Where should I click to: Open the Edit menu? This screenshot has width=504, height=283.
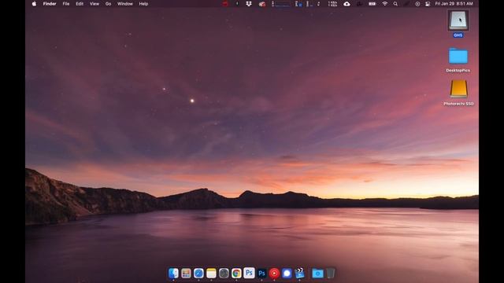[80, 4]
